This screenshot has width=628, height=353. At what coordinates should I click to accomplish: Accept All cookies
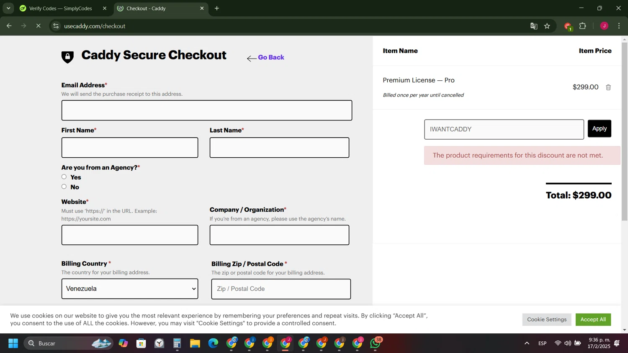coord(593,320)
